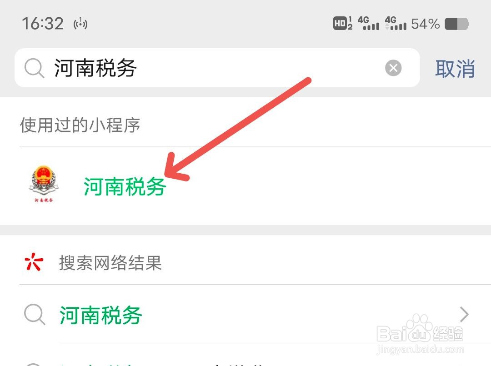
Task: Tap the second 4G signal indicator
Action: (x=396, y=24)
